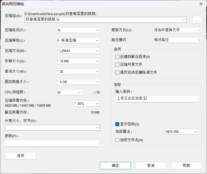Click the password (输入密码) input field
207x174 pixels.
157,98
